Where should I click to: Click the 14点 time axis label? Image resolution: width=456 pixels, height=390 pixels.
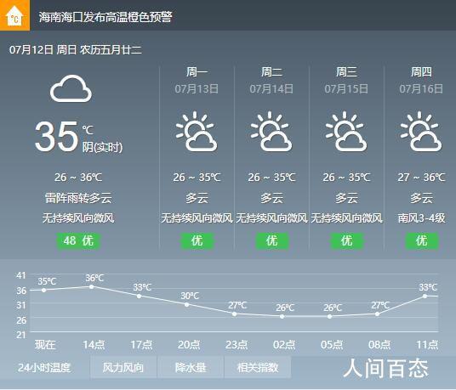click(x=94, y=345)
